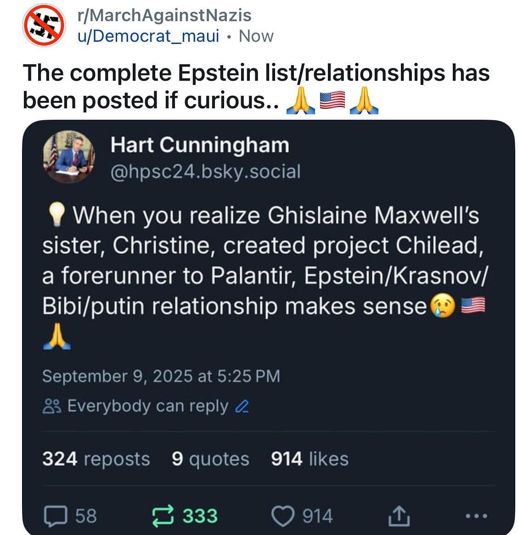This screenshot has height=535, width=518.
Task: Open the three-dot more options menu
Action: [476, 516]
